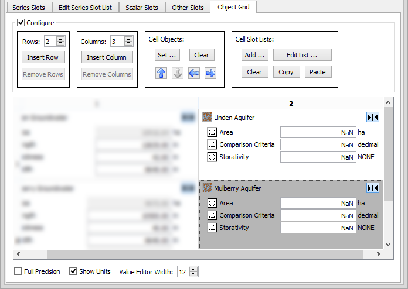Click the blue up arrow cell object button
The height and width of the screenshot is (289, 408).
point(161,73)
